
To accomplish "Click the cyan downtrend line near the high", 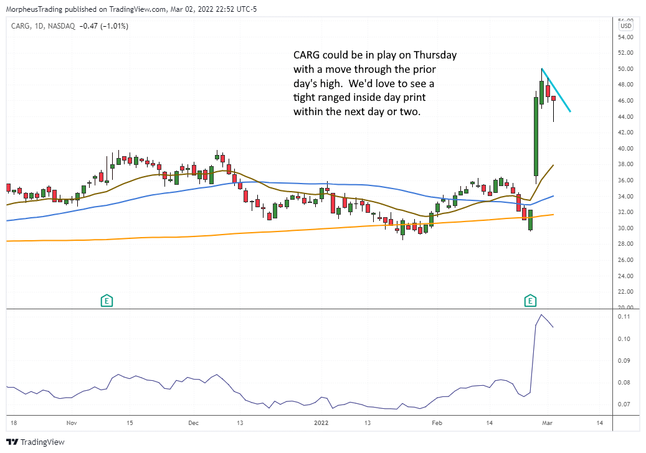I will coord(557,91).
